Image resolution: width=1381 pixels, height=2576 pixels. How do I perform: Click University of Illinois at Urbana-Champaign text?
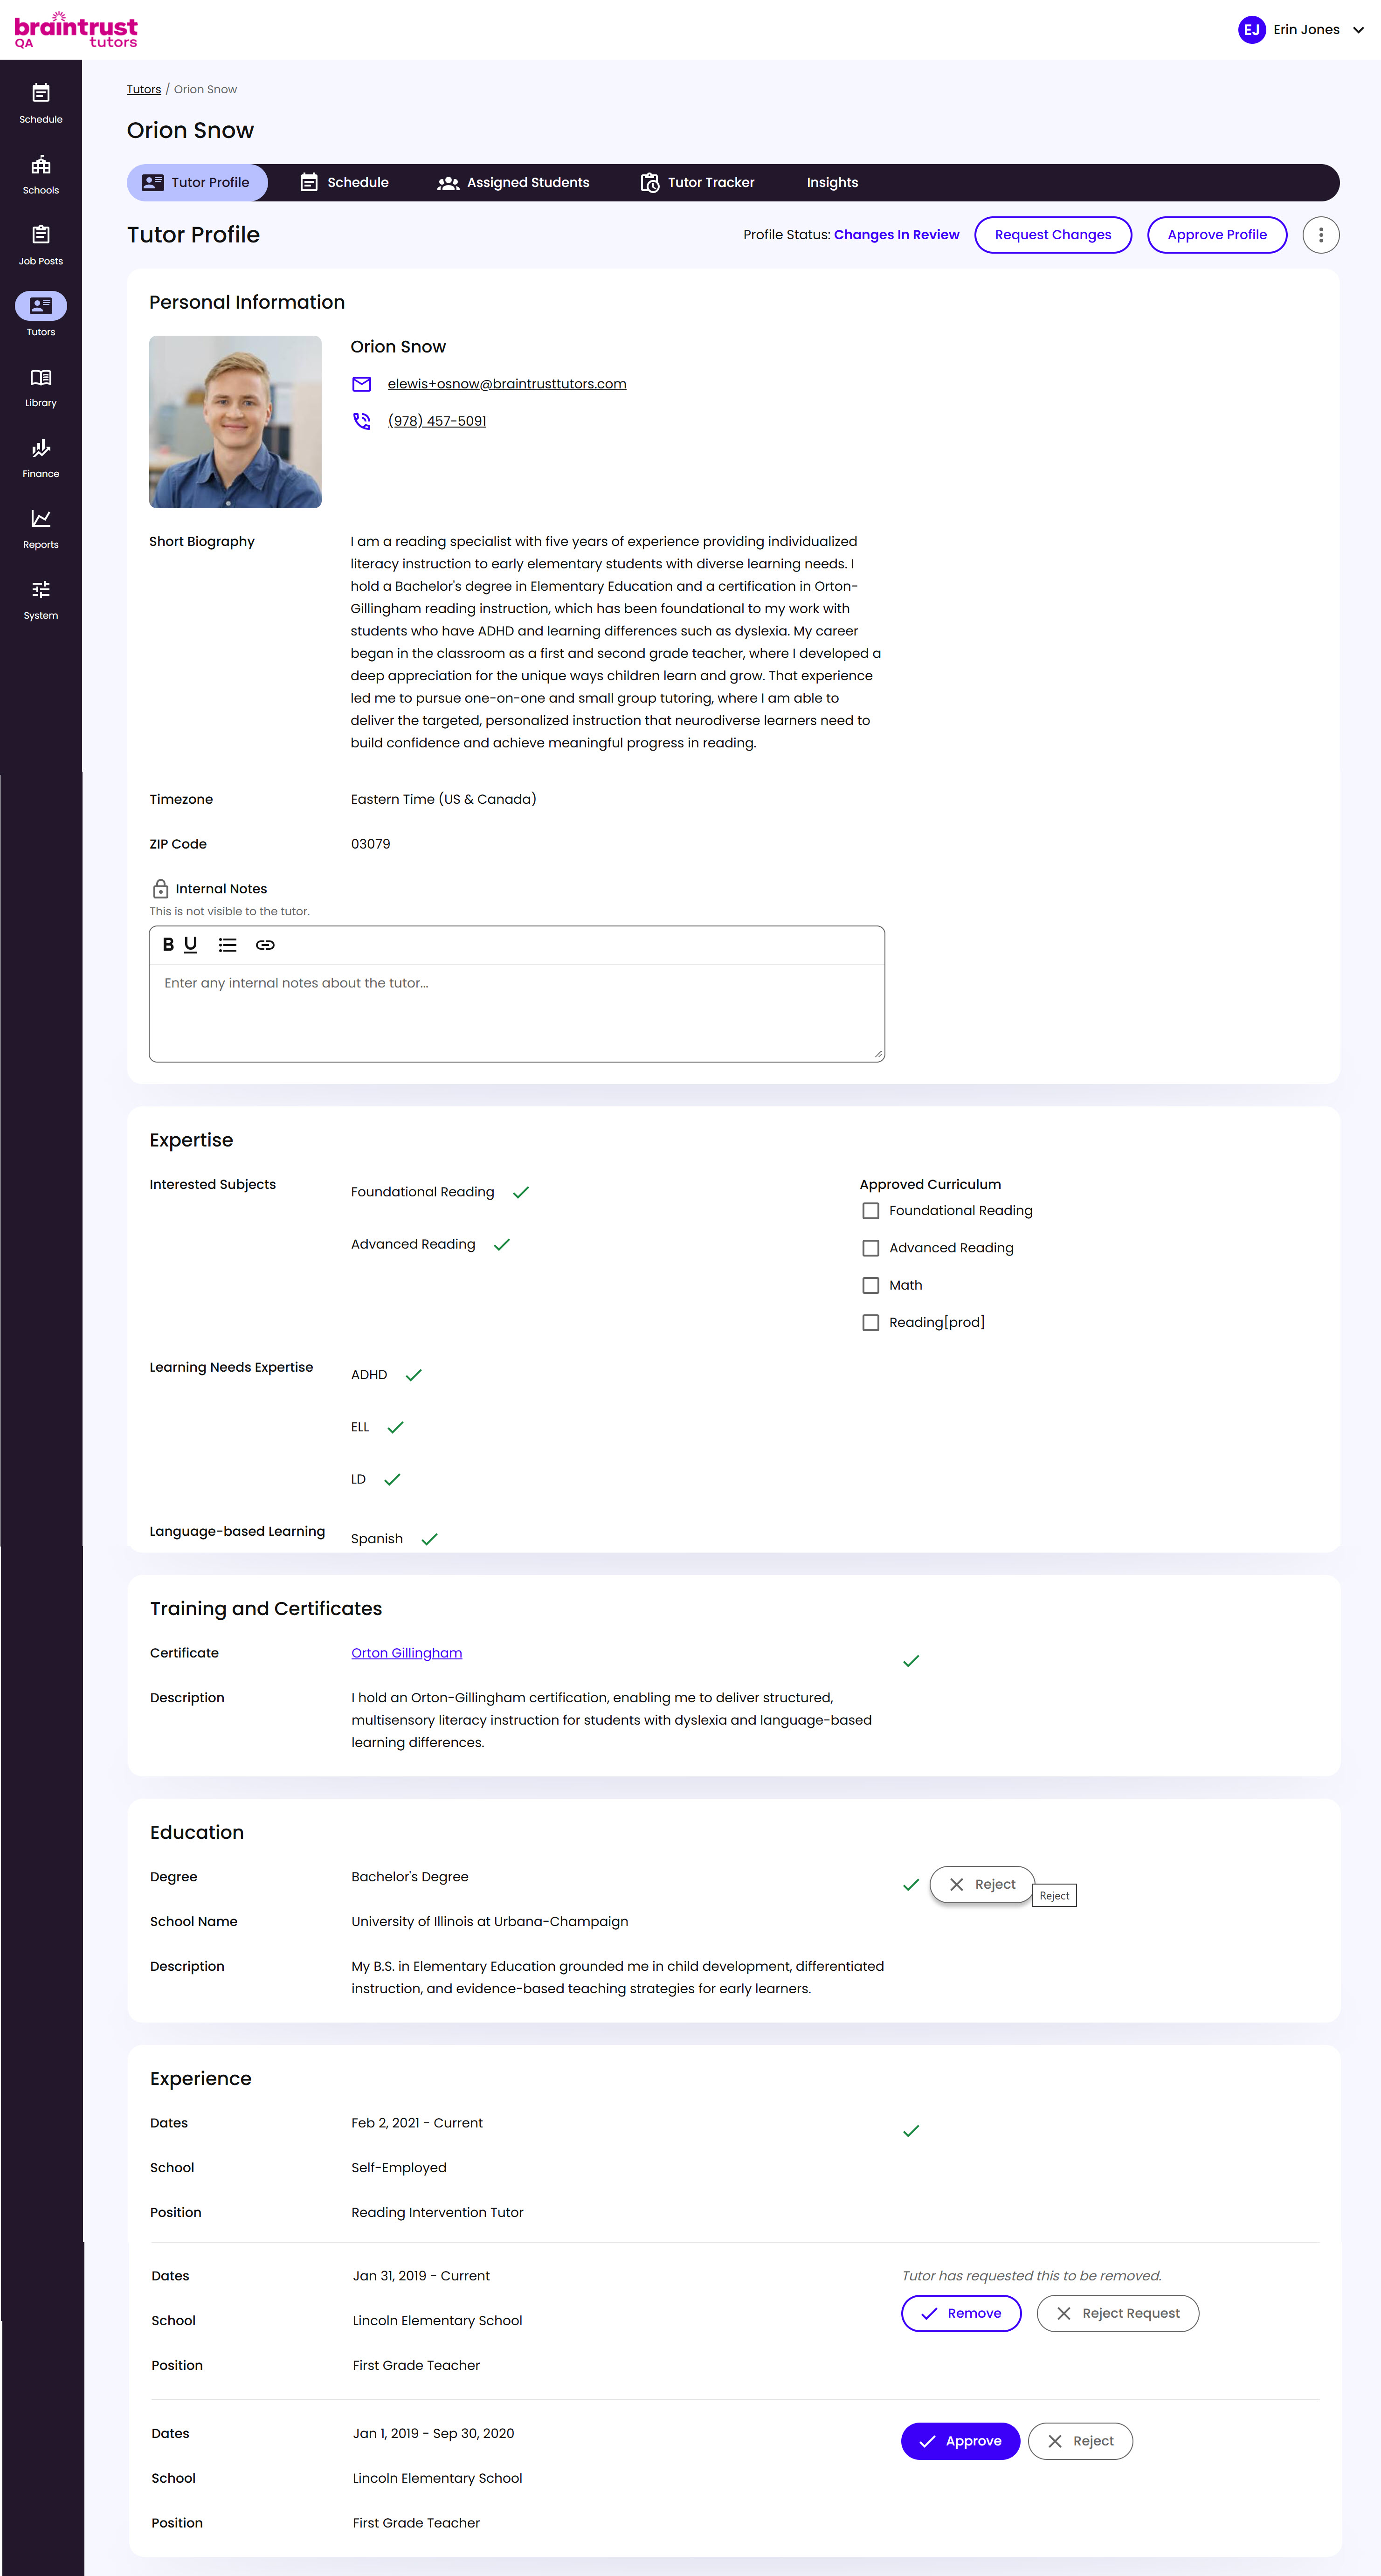click(x=490, y=1922)
